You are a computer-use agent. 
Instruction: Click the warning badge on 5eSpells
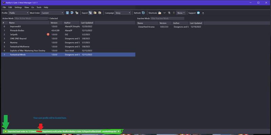pyautogui.click(x=48, y=34)
